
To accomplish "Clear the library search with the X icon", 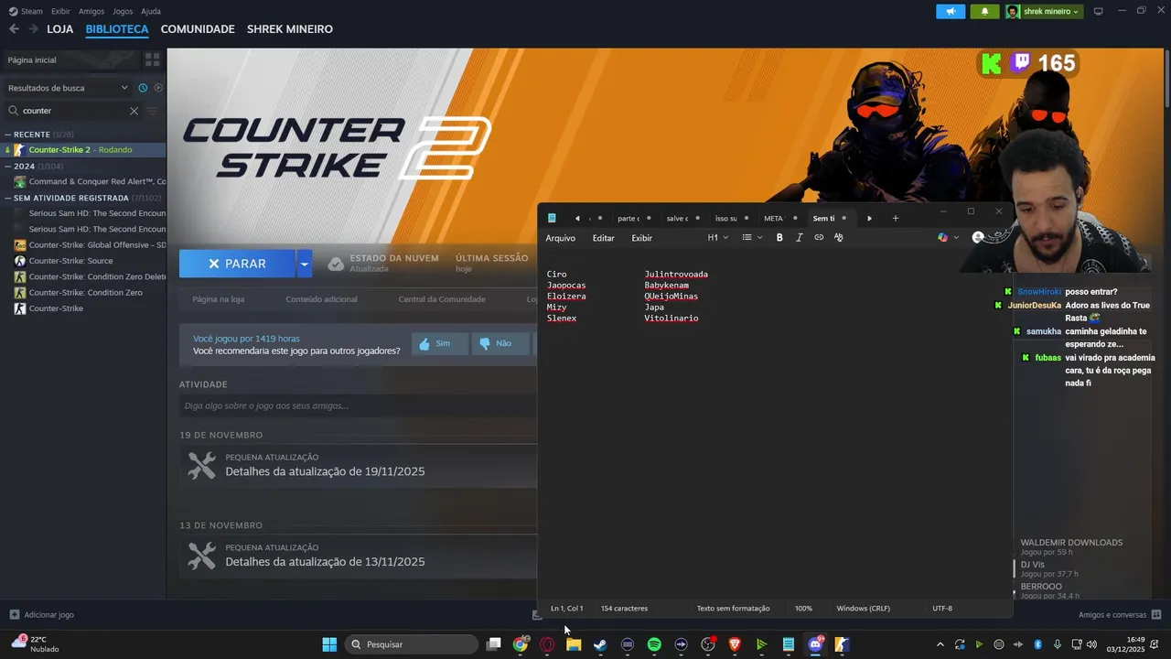I will (x=134, y=111).
